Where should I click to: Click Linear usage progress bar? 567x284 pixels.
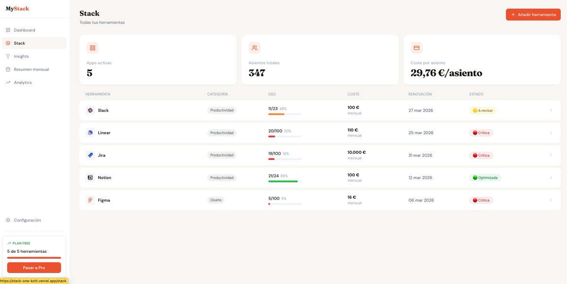(285, 136)
